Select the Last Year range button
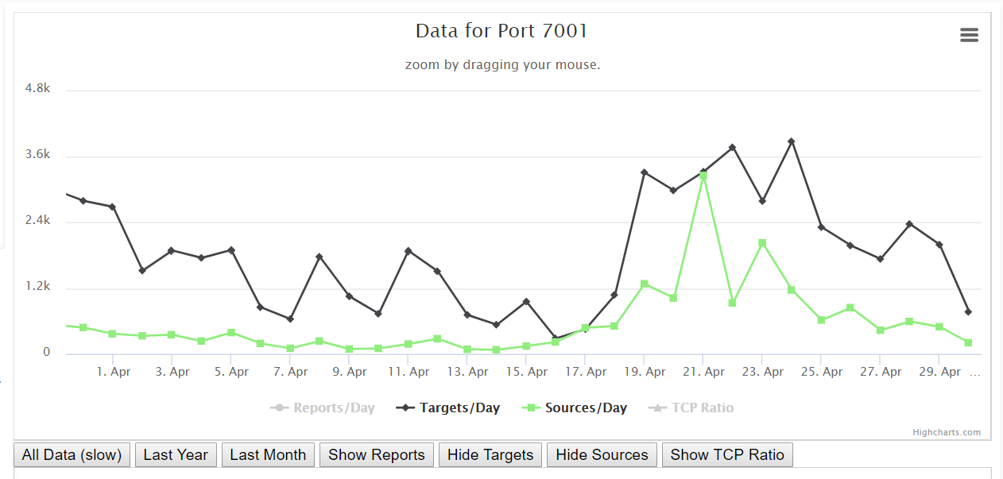 176,455
